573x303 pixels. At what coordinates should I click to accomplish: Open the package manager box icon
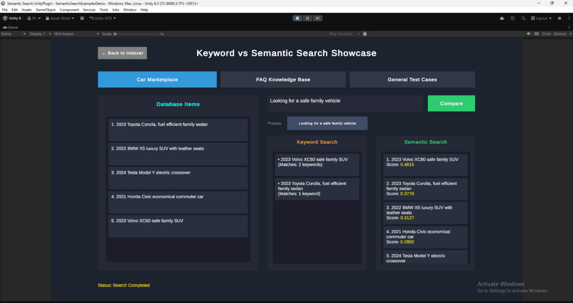pyautogui.click(x=82, y=18)
